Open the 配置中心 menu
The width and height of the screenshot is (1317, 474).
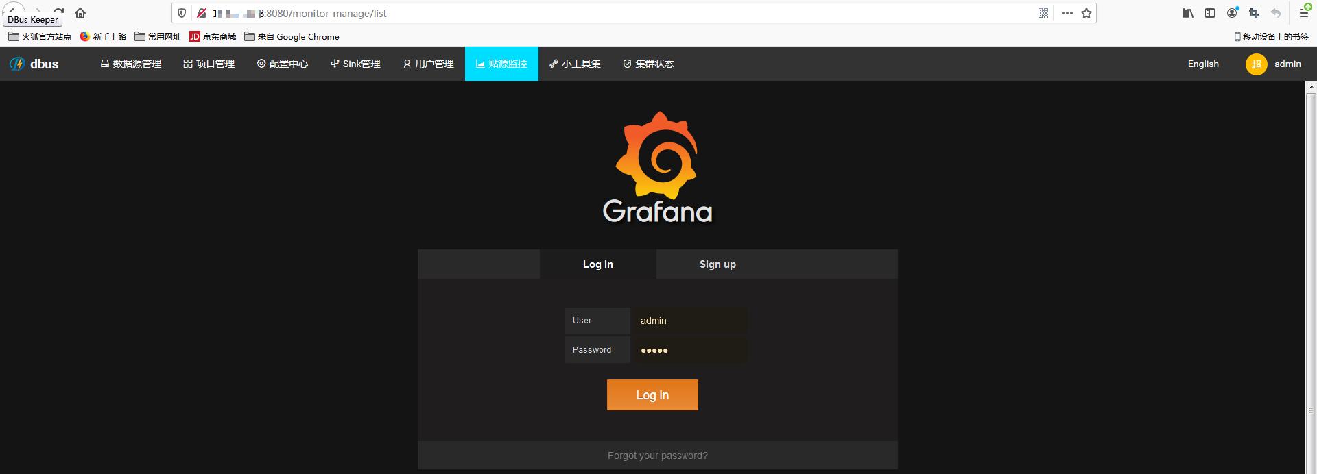click(x=283, y=64)
